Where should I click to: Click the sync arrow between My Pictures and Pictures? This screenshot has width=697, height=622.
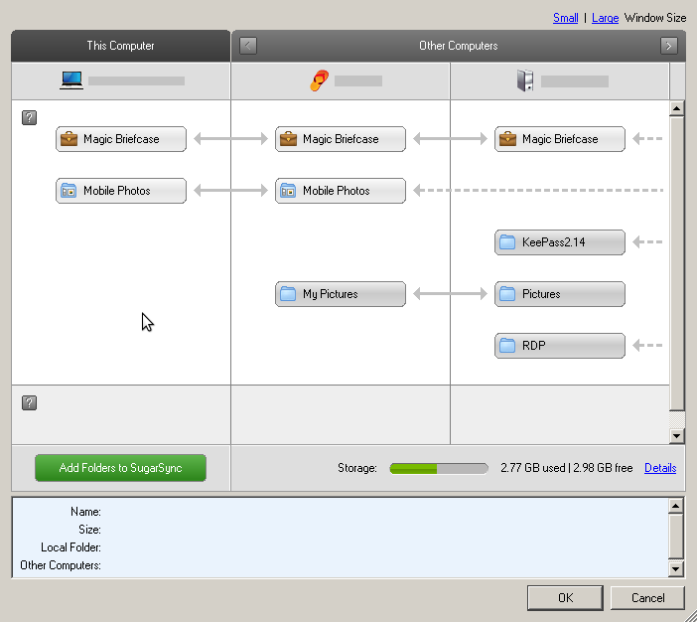(x=451, y=294)
